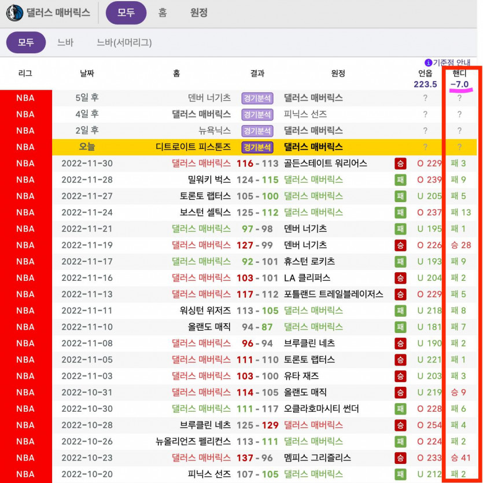Switch to the 원정 tab
The height and width of the screenshot is (483, 483).
tap(198, 13)
